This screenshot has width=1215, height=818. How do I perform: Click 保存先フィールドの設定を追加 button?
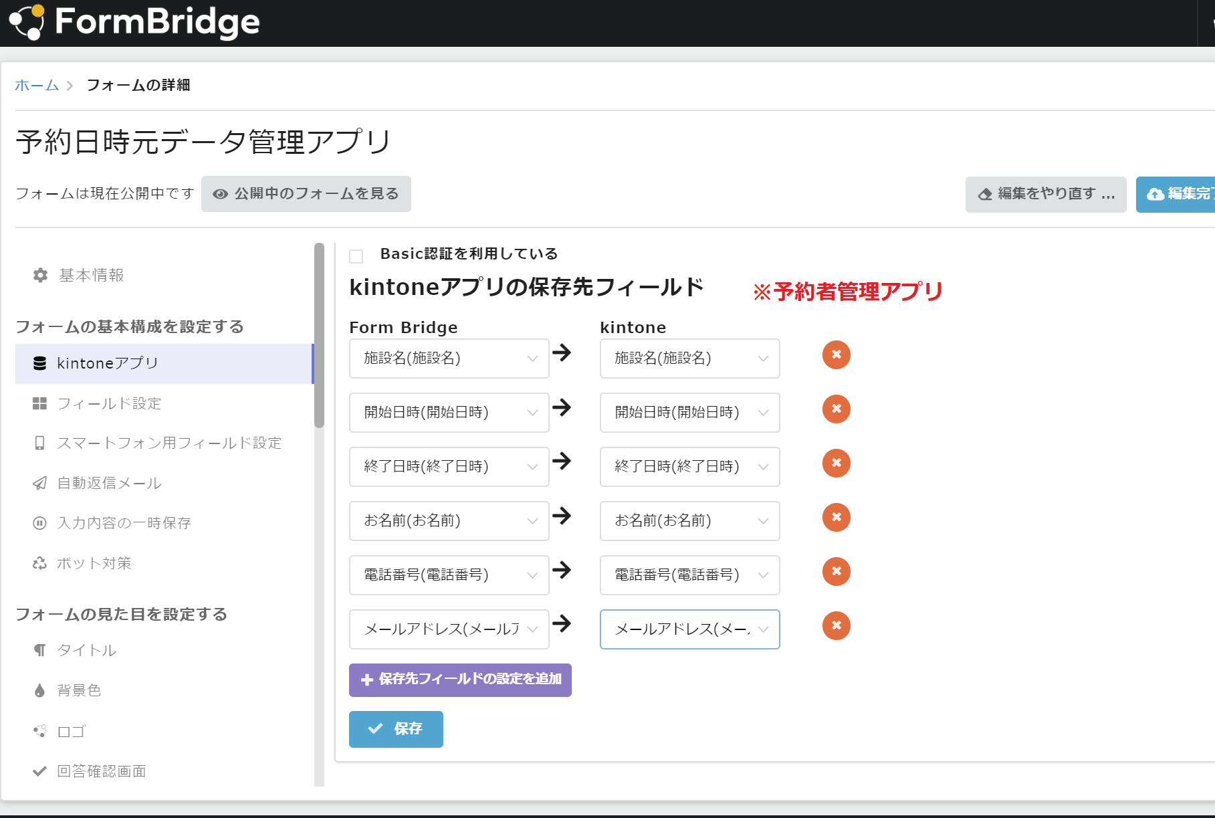point(460,680)
